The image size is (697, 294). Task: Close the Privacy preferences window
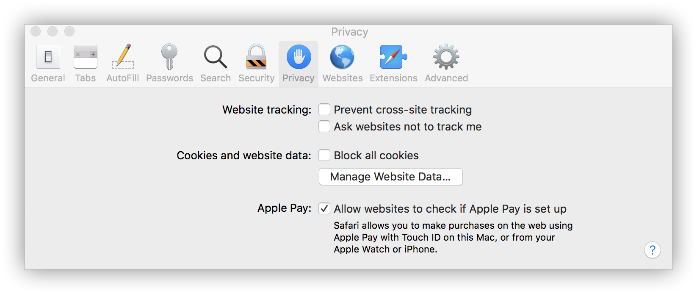point(36,31)
